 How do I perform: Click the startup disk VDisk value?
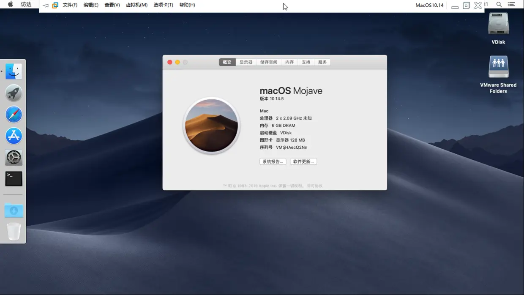(286, 133)
